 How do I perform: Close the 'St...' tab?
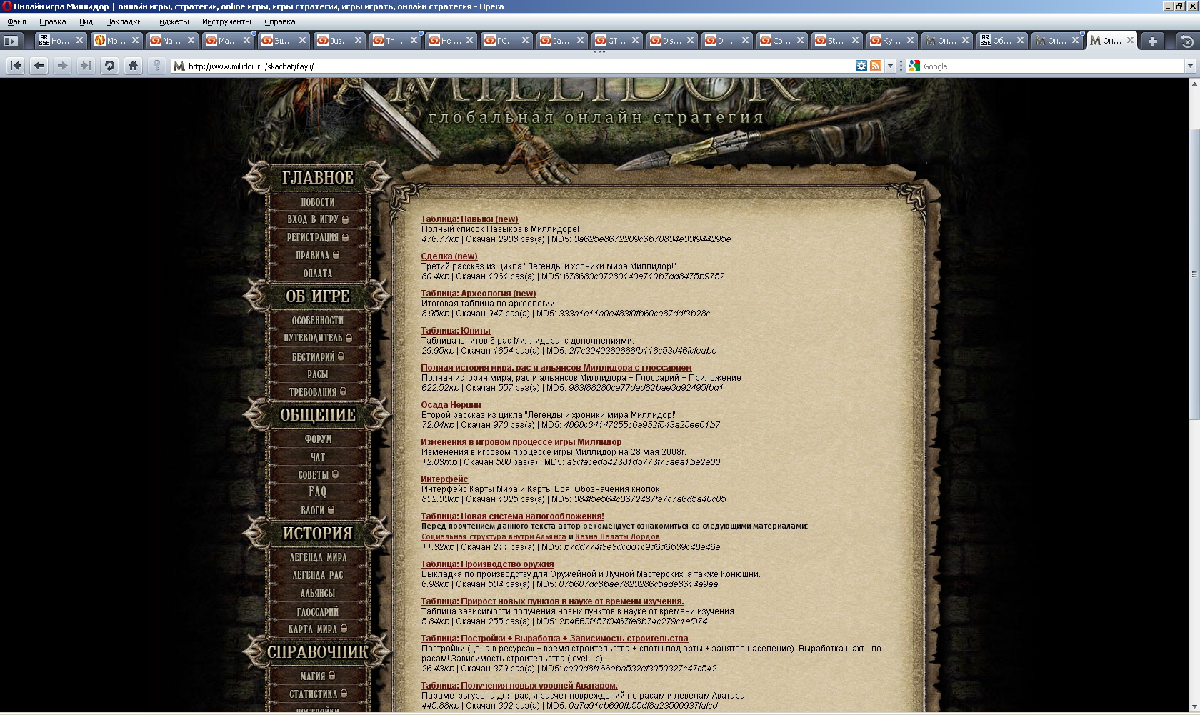(x=855, y=40)
